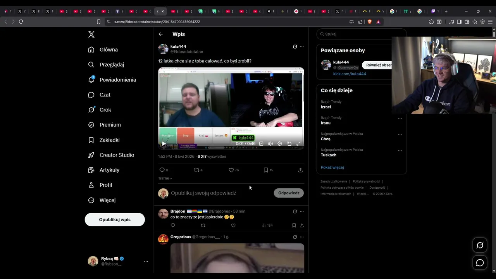
Task: Bookmark Brajdon_'s comment
Action: [294, 226]
